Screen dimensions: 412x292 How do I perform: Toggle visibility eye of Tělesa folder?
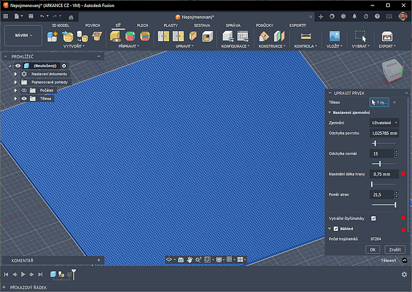pos(24,99)
